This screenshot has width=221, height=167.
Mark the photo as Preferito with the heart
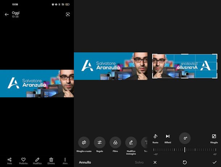click(x=24, y=161)
